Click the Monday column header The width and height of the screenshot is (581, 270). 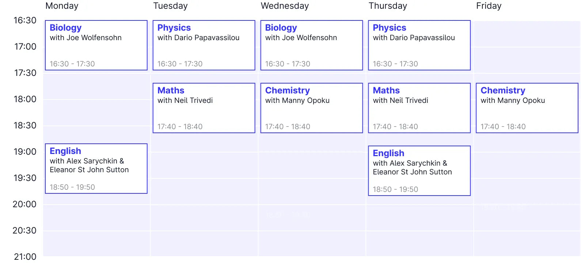pos(61,6)
